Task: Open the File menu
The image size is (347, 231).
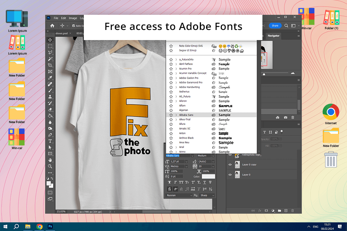Action: coord(56,18)
